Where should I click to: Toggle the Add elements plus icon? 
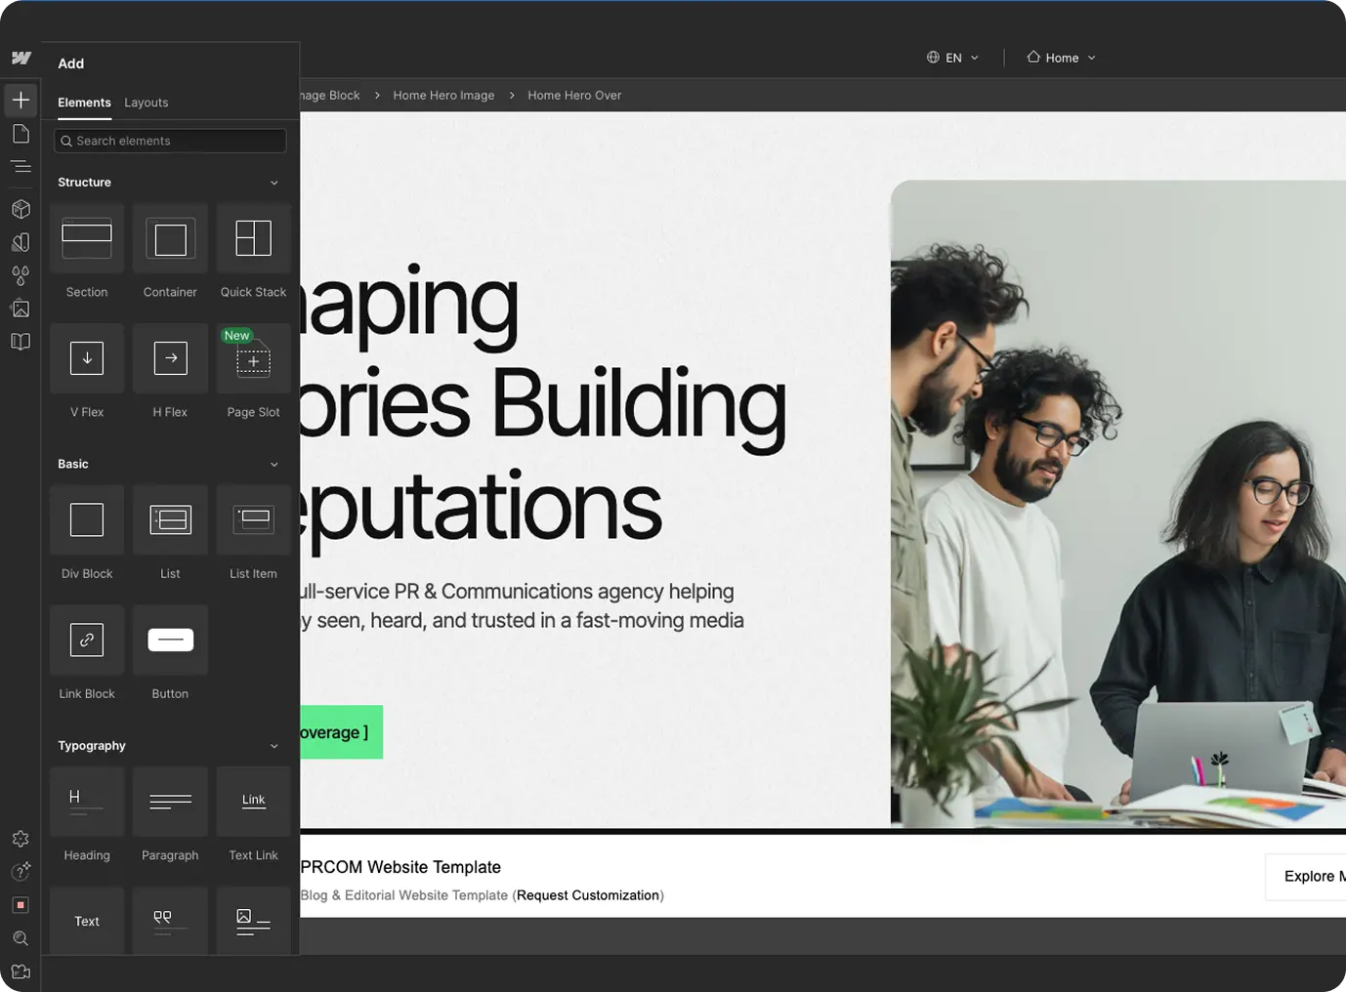[x=21, y=100]
